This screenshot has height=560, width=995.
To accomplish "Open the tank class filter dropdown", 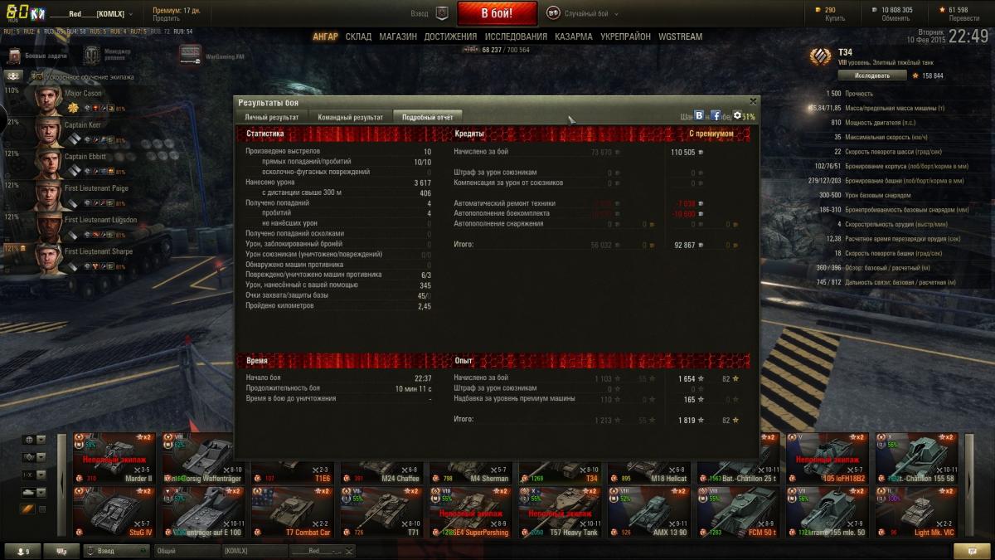I will click(34, 492).
